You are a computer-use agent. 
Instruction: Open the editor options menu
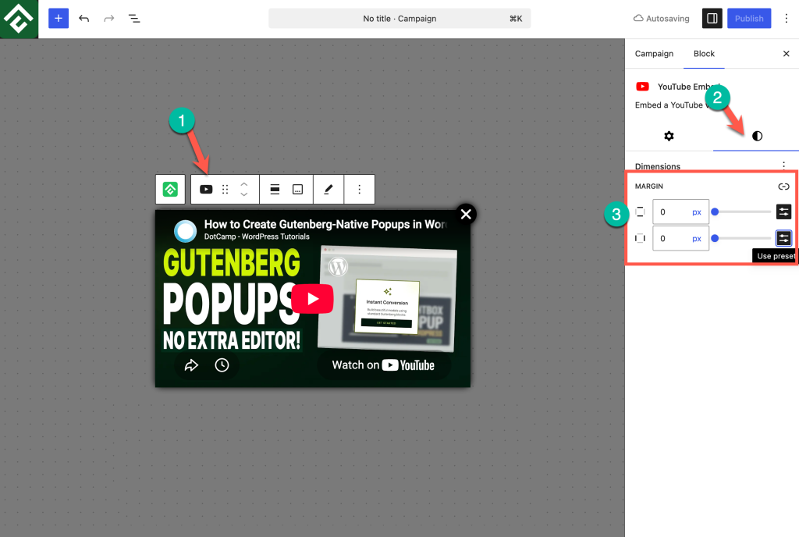[787, 18]
